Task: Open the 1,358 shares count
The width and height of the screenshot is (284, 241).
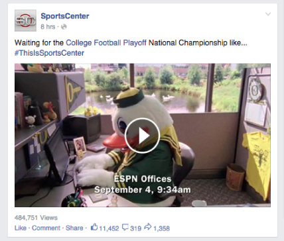Action: 161,228
